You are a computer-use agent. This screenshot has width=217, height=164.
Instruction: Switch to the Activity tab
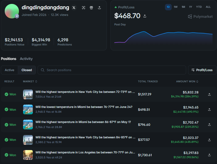(x=26, y=59)
